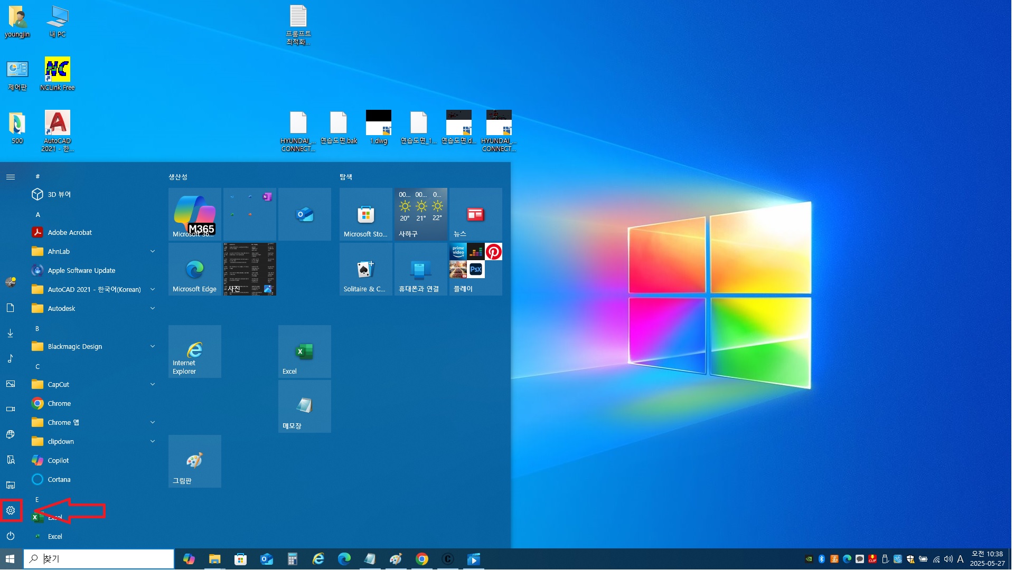The width and height of the screenshot is (1014, 570).
Task: Expand the CapCut folder chevron
Action: pyautogui.click(x=153, y=384)
